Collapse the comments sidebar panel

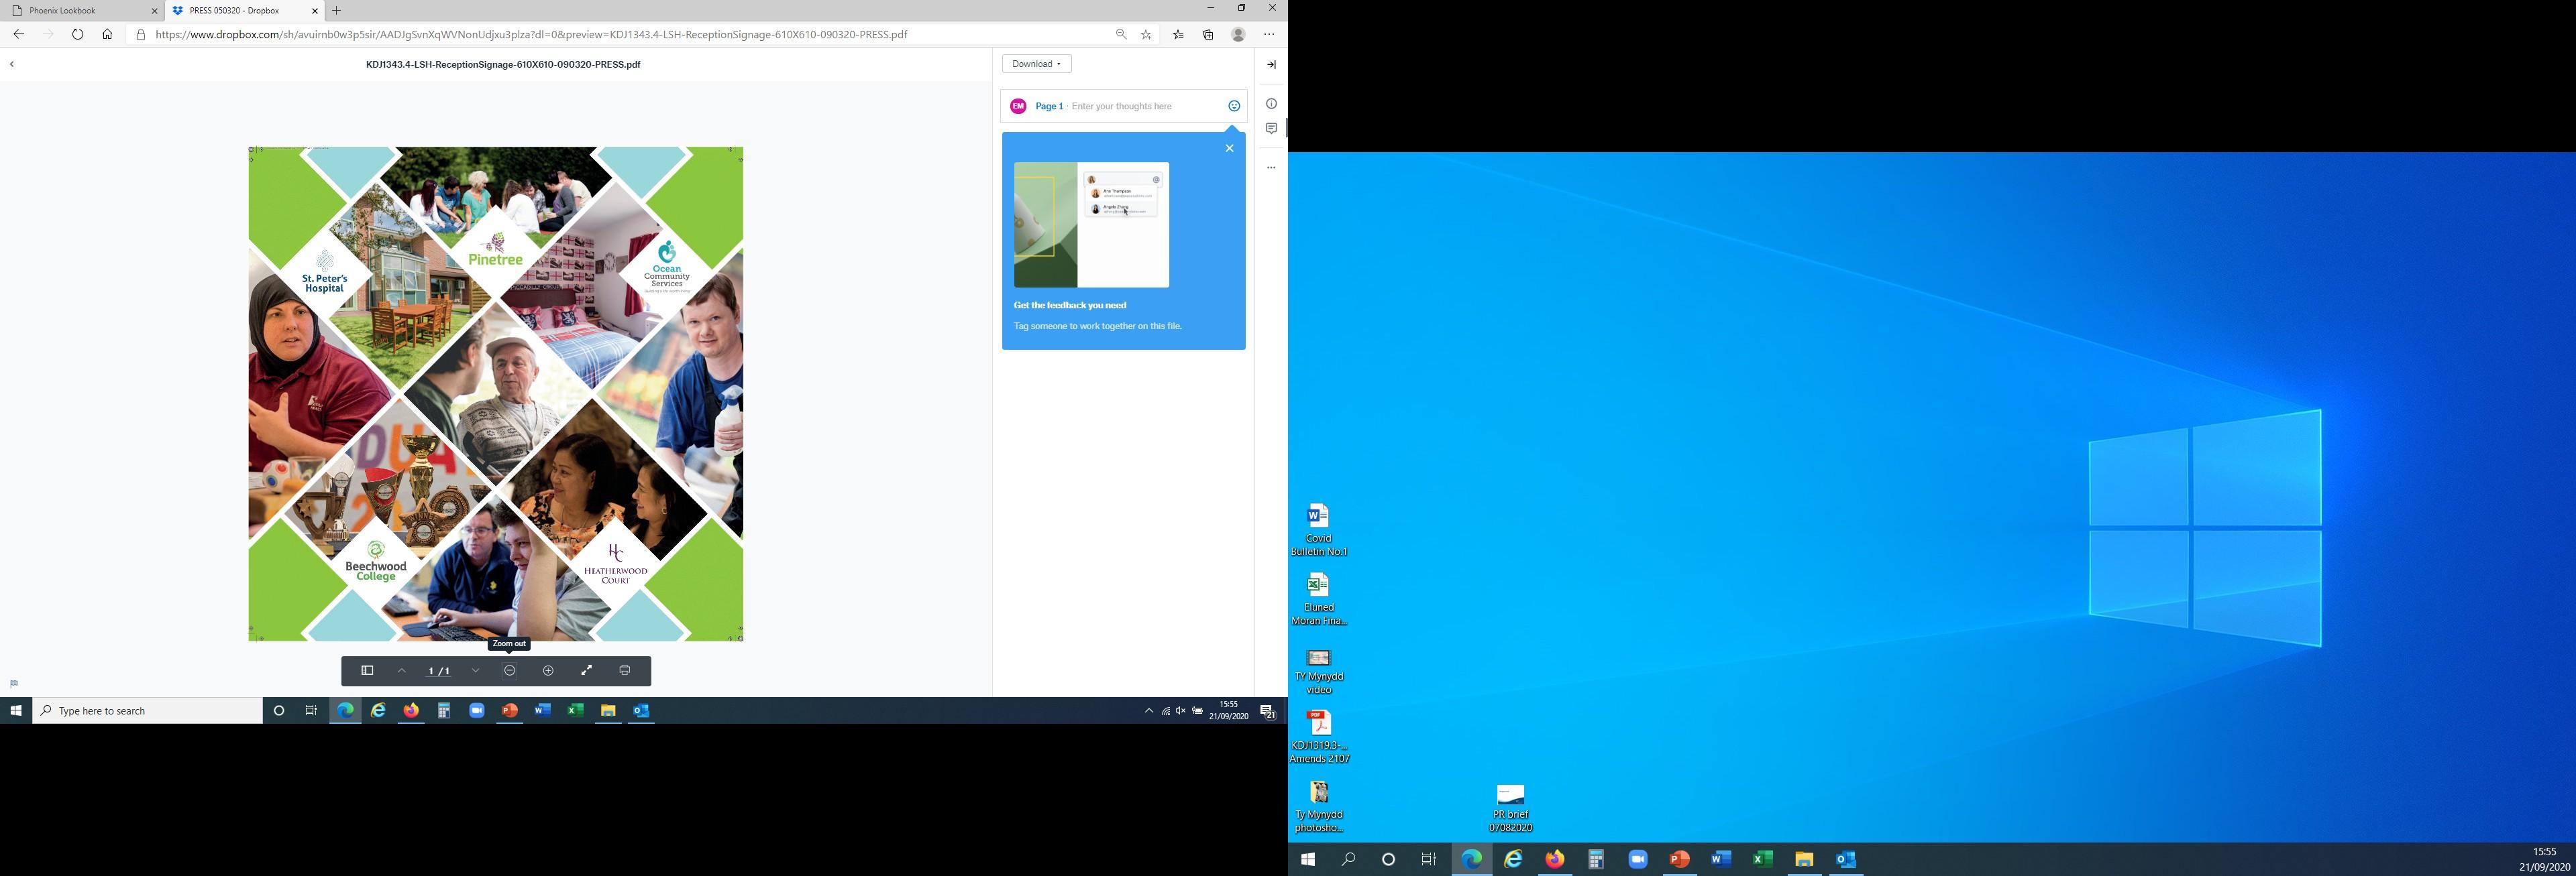[x=1271, y=64]
